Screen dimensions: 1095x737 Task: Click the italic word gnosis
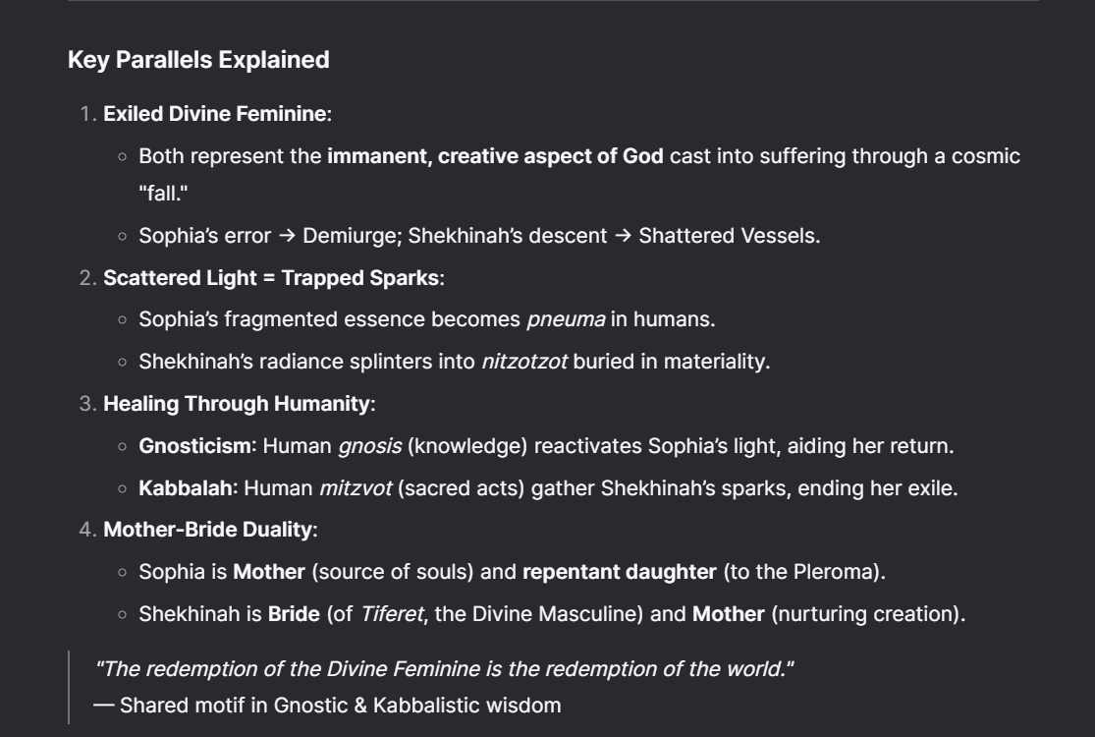click(x=370, y=446)
